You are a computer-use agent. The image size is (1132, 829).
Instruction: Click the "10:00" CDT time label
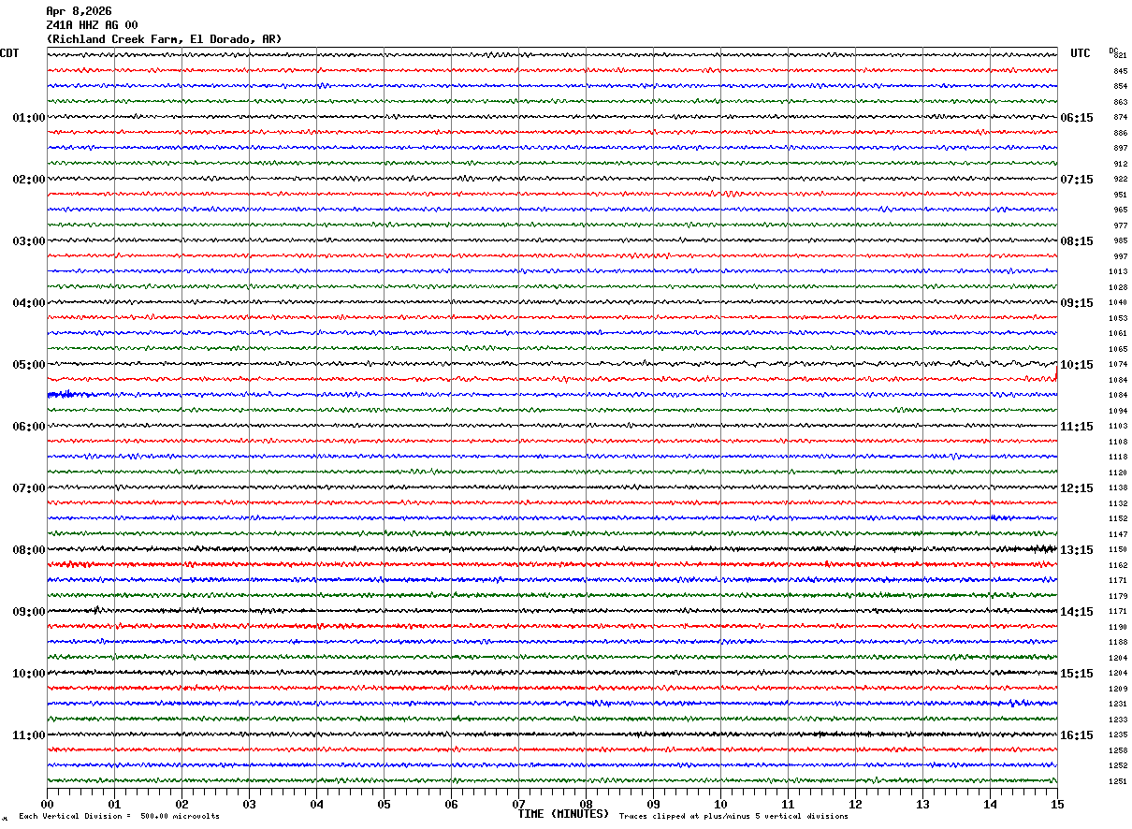(29, 674)
